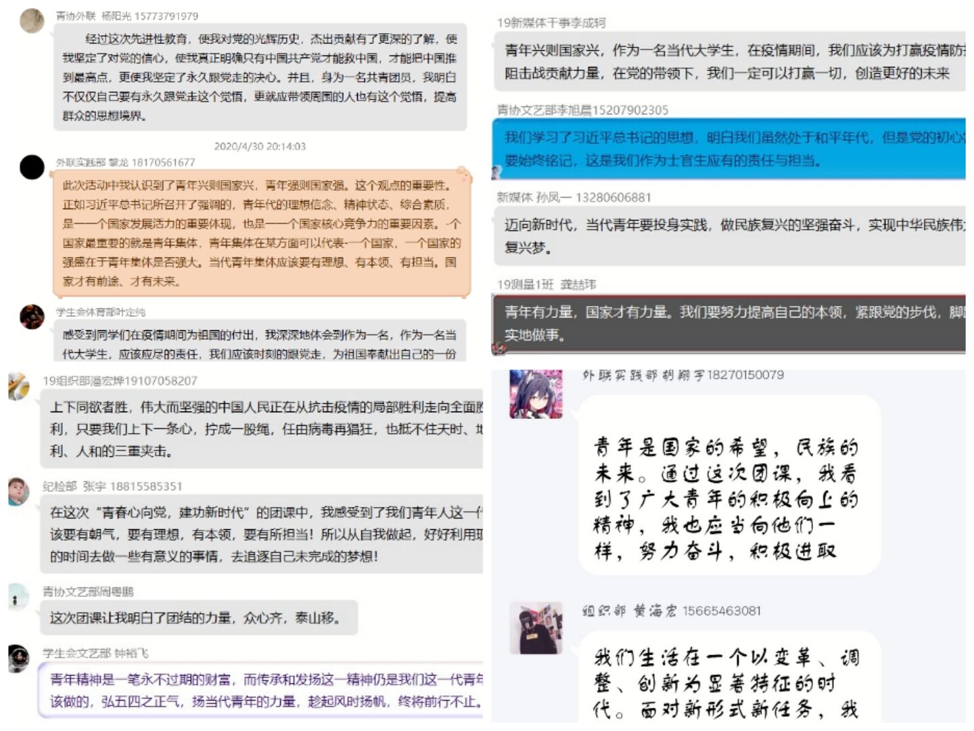Click sender name 19新媒体干事李成轲
This screenshot has width=974, height=731.
(551, 23)
